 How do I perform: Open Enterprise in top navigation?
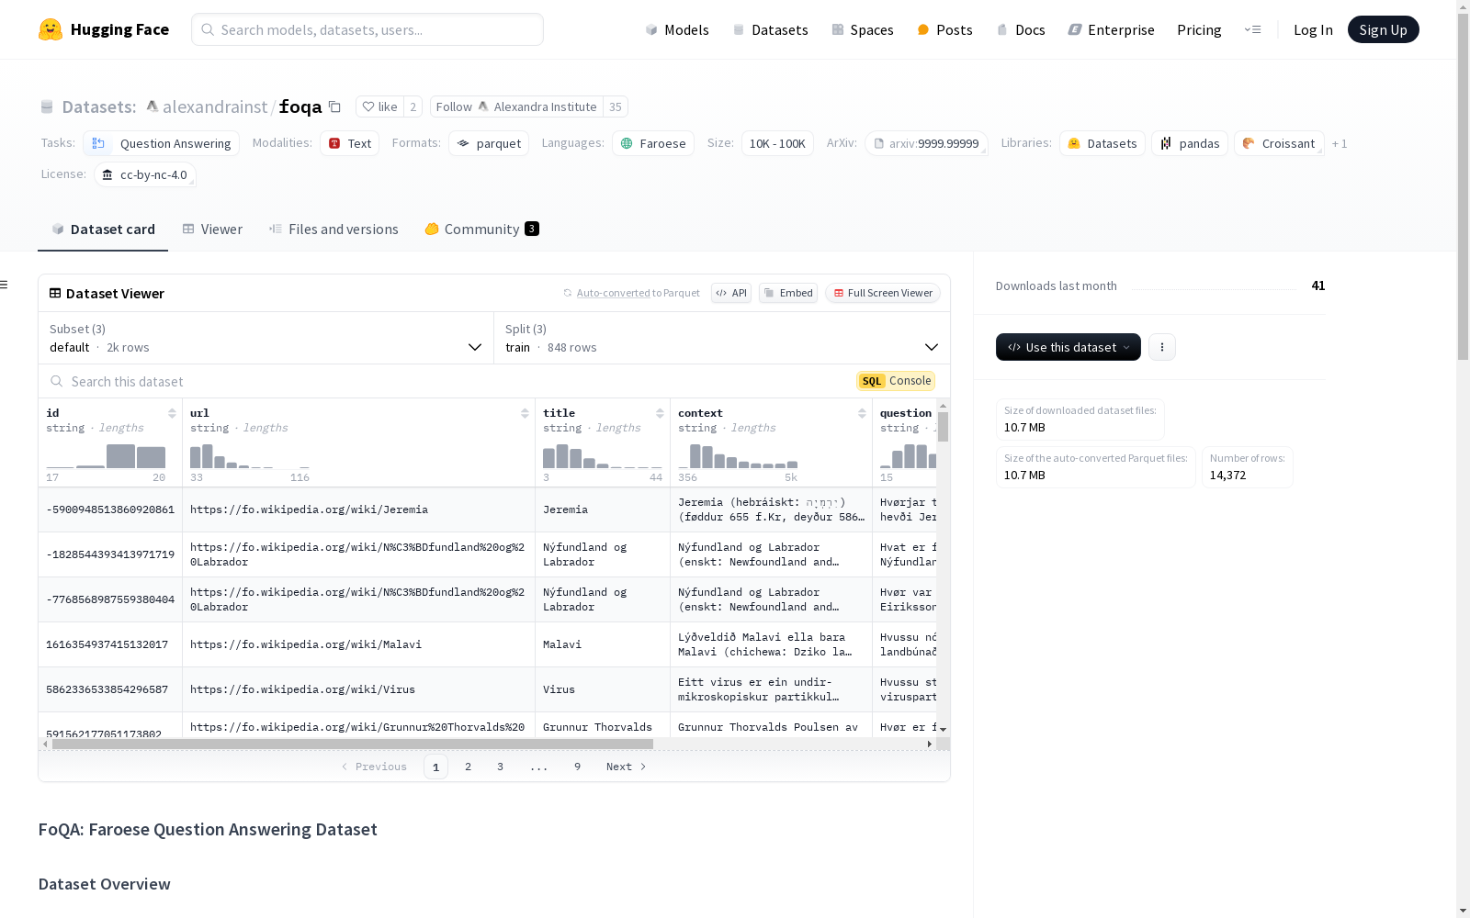click(x=1111, y=29)
